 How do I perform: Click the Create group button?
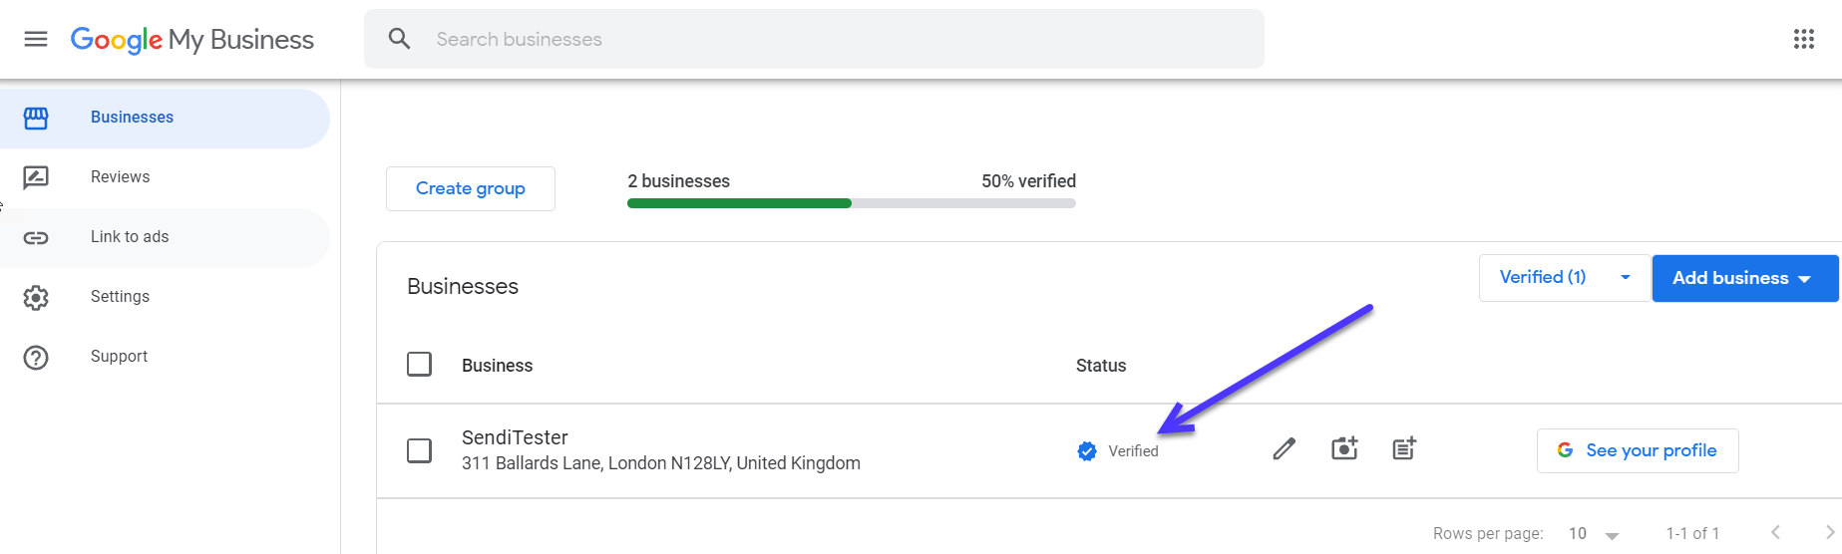(471, 188)
